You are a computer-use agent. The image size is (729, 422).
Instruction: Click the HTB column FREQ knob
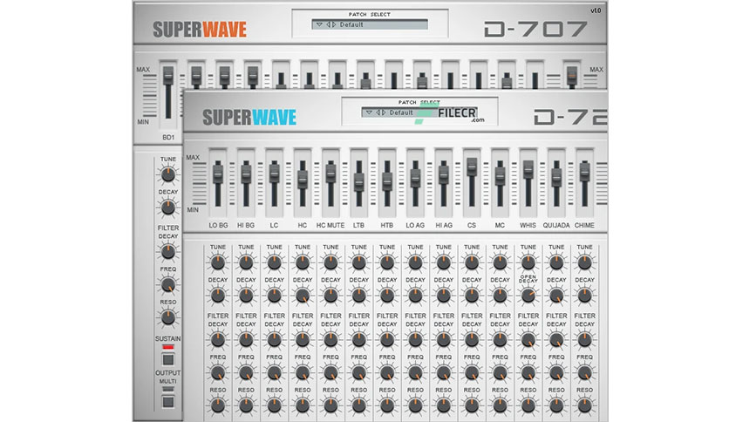point(387,372)
